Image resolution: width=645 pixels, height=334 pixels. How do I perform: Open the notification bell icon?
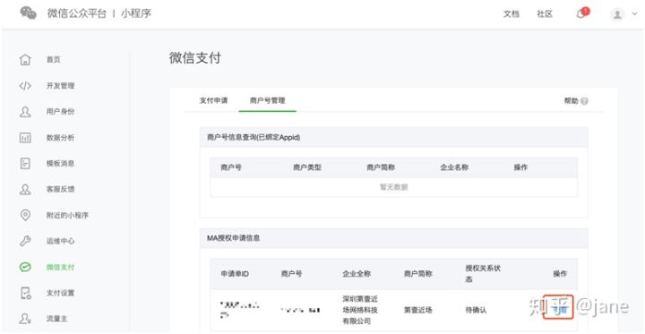pyautogui.click(x=580, y=14)
